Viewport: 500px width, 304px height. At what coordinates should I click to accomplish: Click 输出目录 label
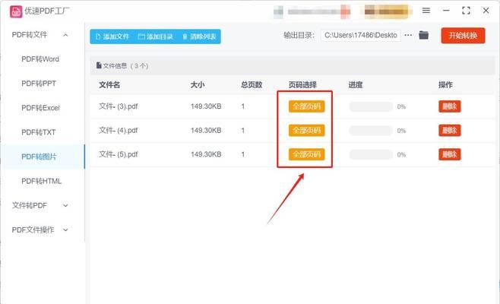click(x=299, y=36)
